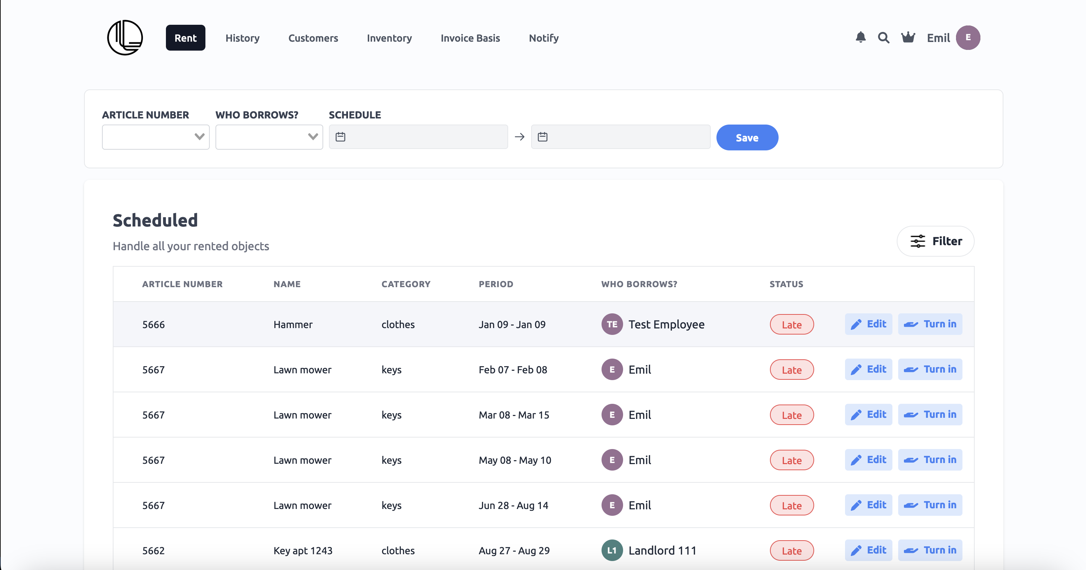The height and width of the screenshot is (570, 1086).
Task: Click Late badge for Key apt 1243
Action: tap(792, 551)
